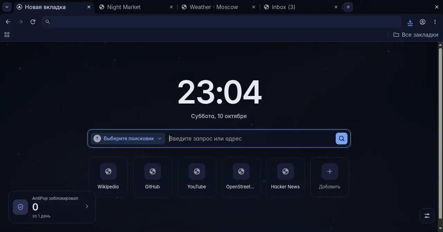The image size is (443, 232).
Task: Close the browser window
Action: pyautogui.click(x=436, y=7)
